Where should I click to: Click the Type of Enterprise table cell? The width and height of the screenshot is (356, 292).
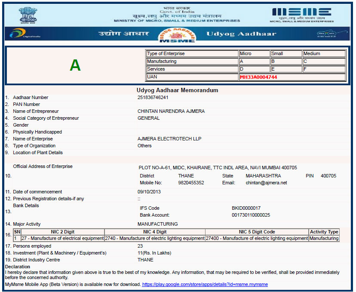pyautogui.click(x=192, y=53)
